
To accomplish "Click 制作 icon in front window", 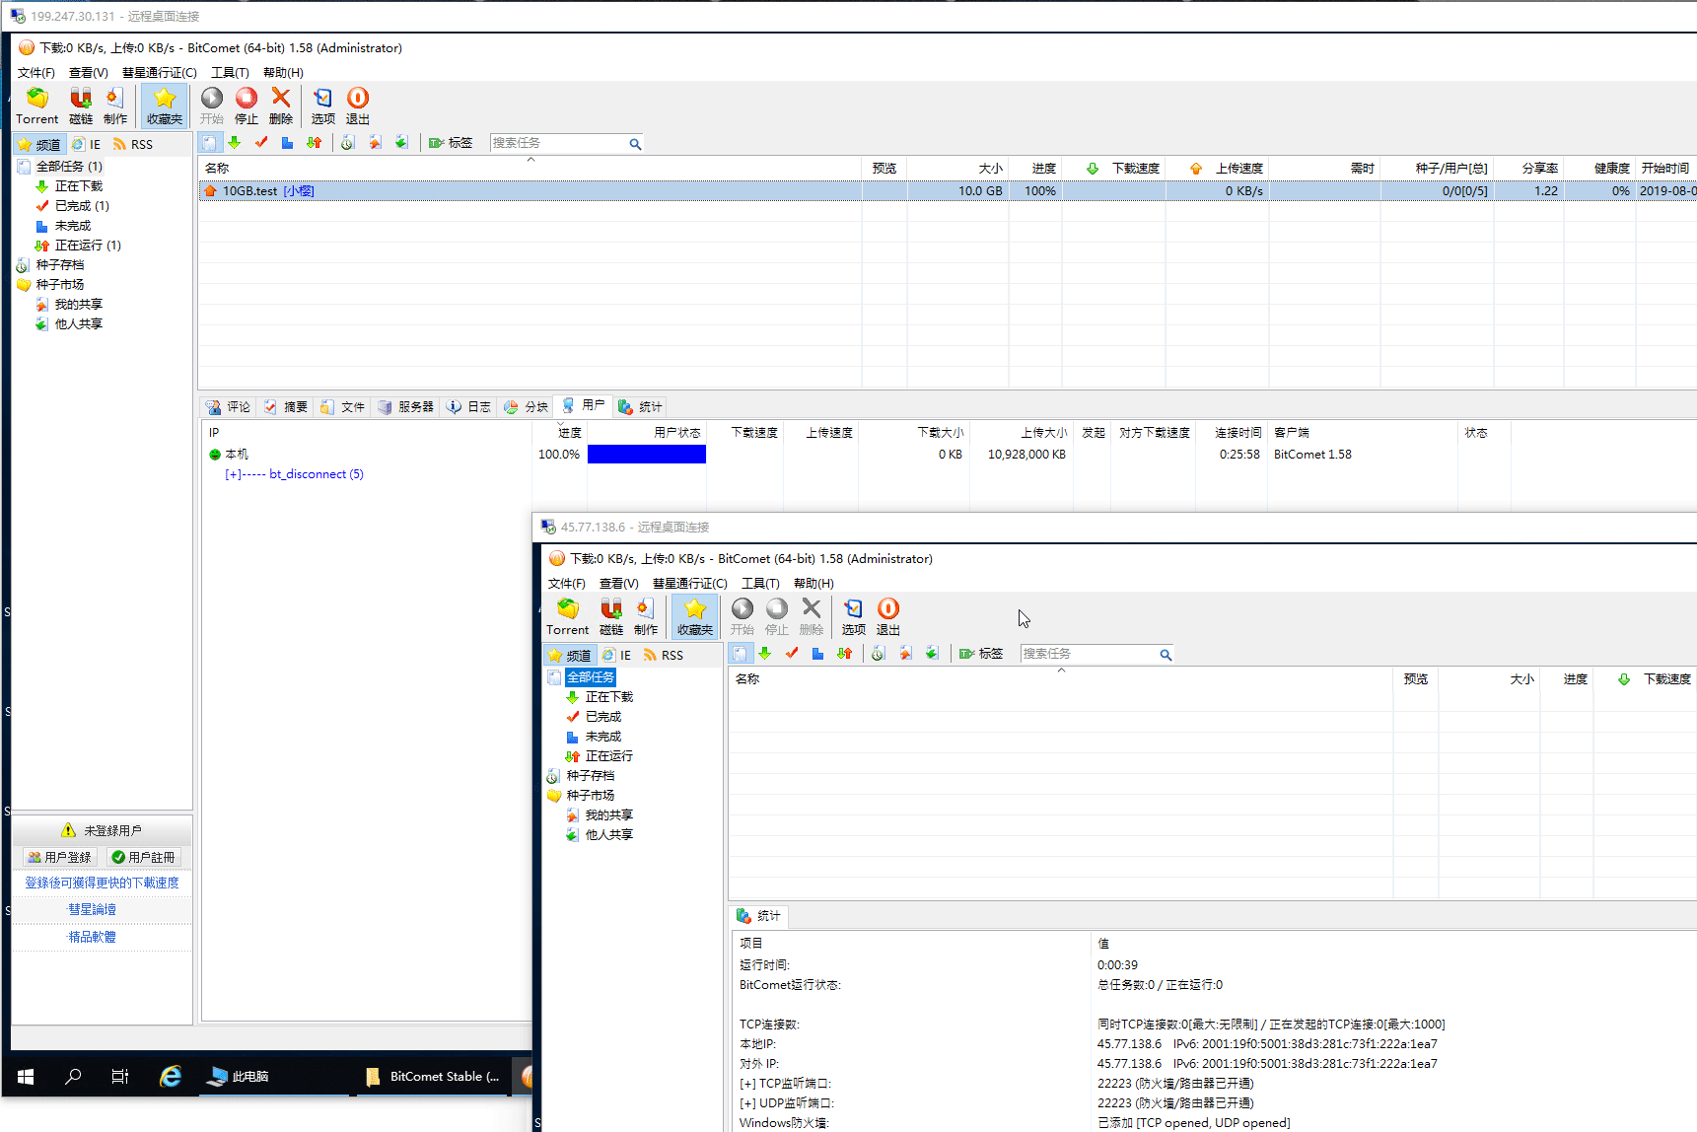I will pyautogui.click(x=646, y=616).
